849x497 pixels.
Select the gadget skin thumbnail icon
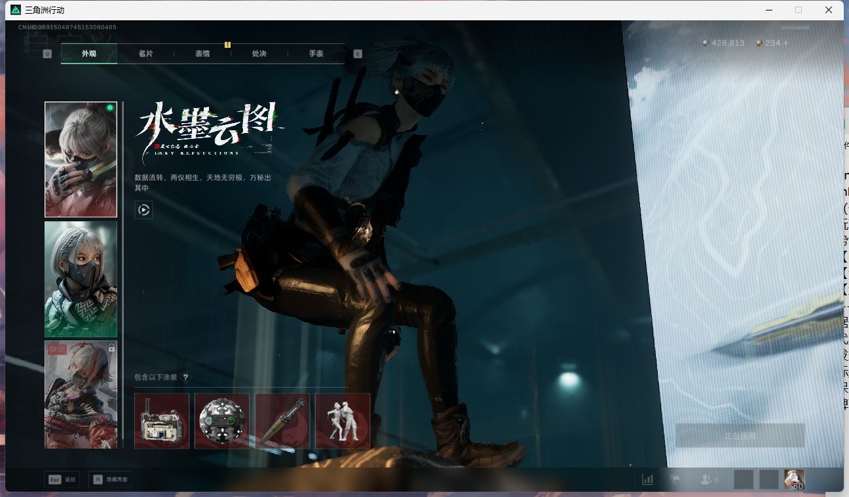pos(161,421)
